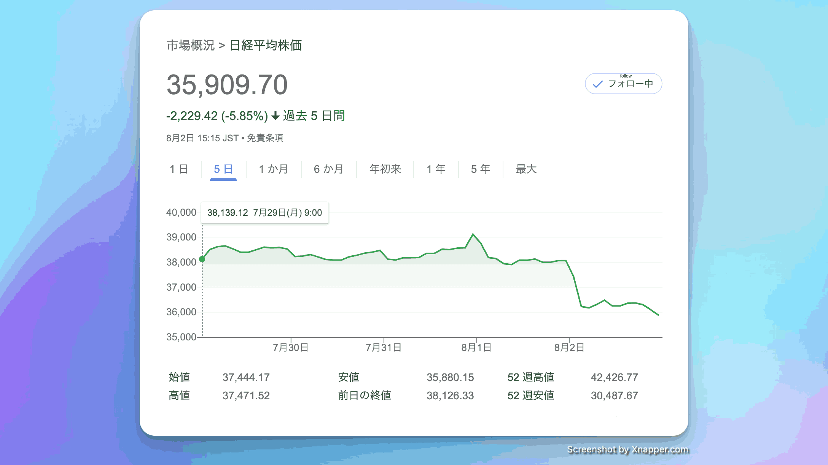Switch chart to 6 か月 range

(x=329, y=169)
